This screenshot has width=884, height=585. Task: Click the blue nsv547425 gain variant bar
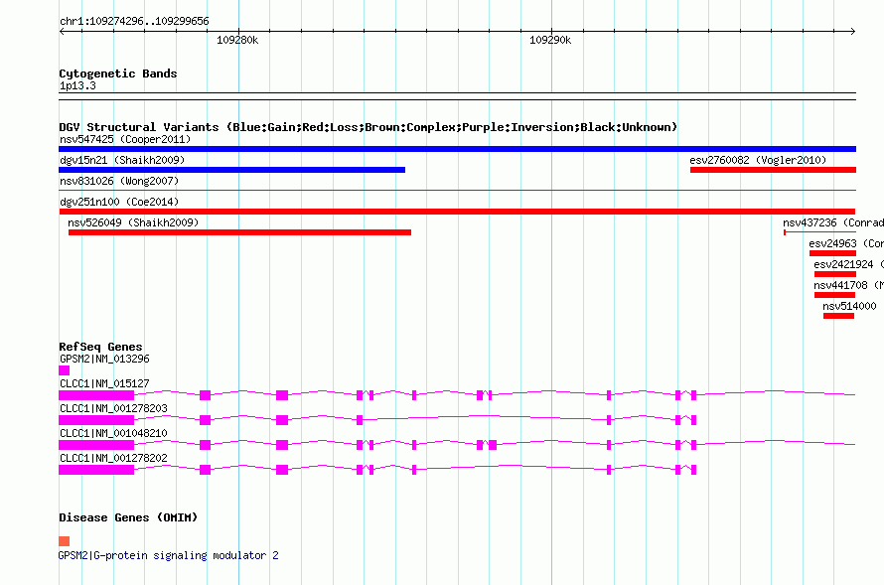[x=457, y=149]
